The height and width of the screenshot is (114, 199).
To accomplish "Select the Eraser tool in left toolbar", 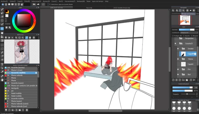I will (2, 13).
